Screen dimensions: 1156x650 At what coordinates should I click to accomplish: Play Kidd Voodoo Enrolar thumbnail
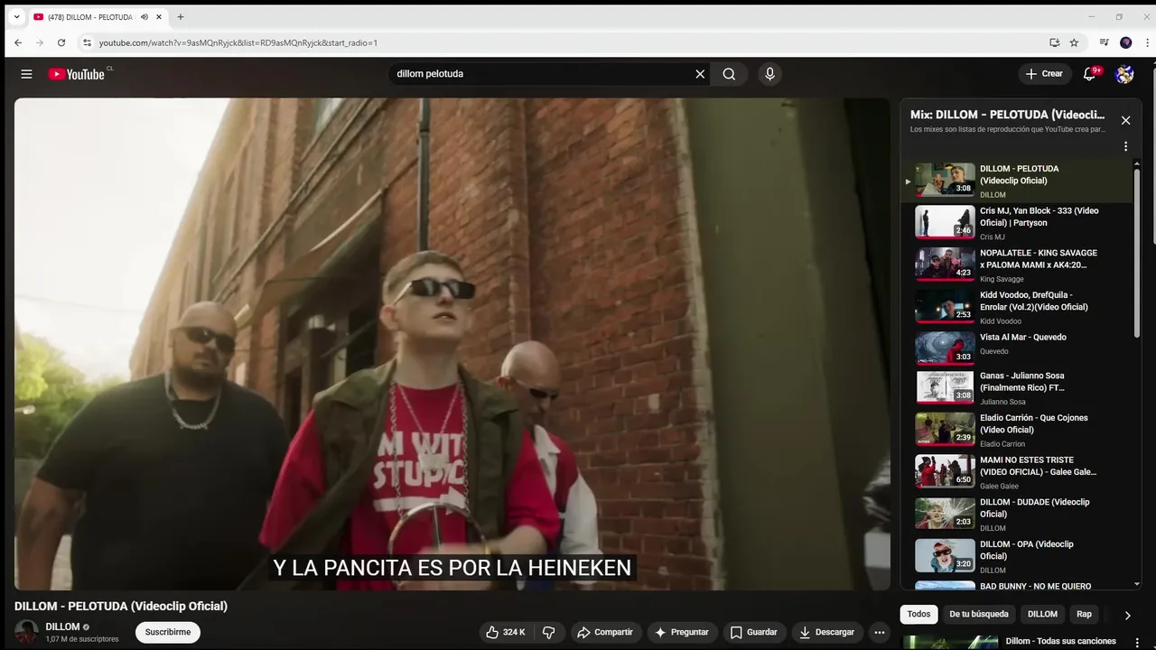pyautogui.click(x=945, y=307)
